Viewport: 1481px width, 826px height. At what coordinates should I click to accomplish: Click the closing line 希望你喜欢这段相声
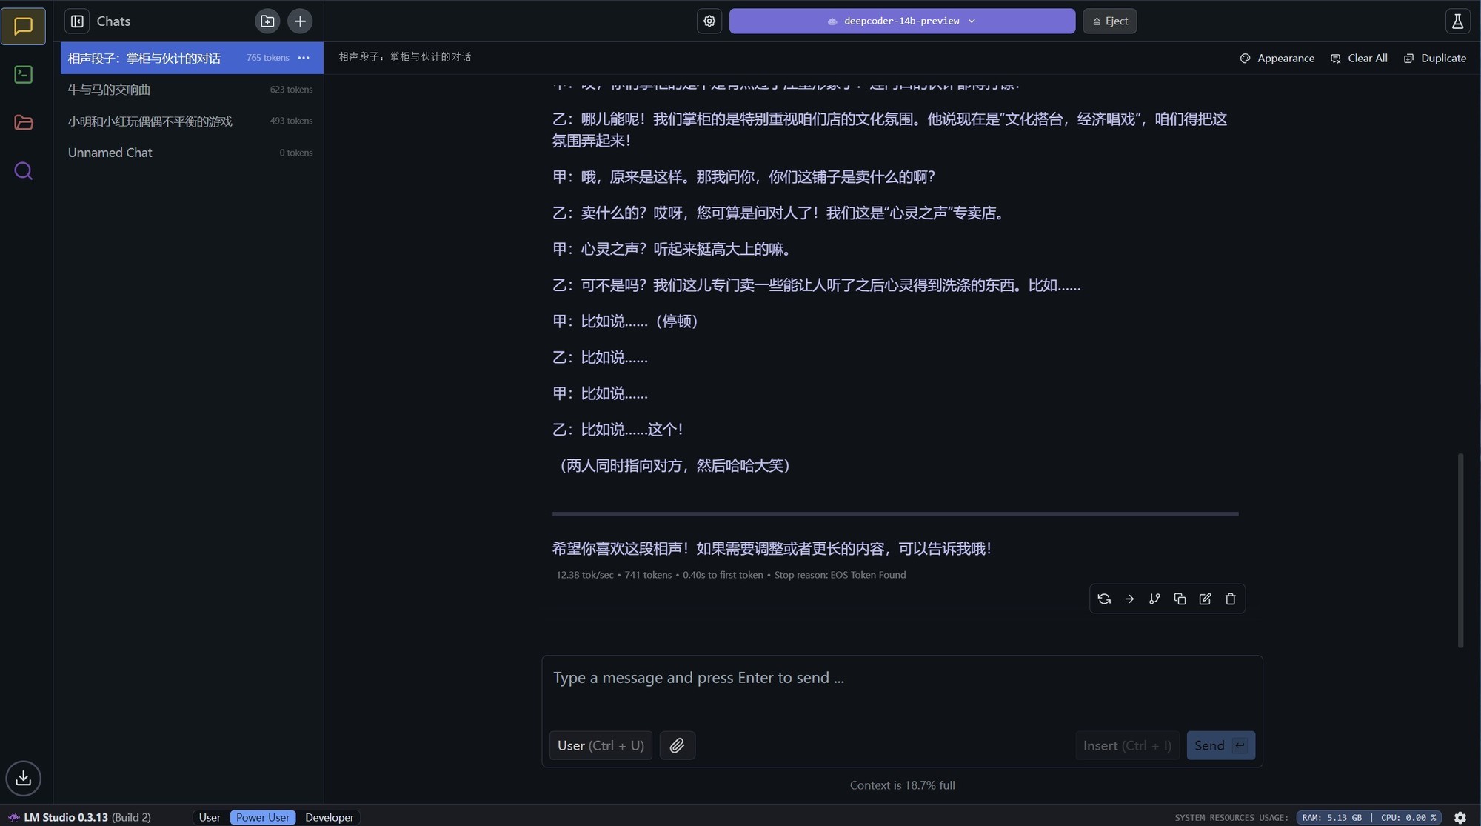[x=772, y=549]
